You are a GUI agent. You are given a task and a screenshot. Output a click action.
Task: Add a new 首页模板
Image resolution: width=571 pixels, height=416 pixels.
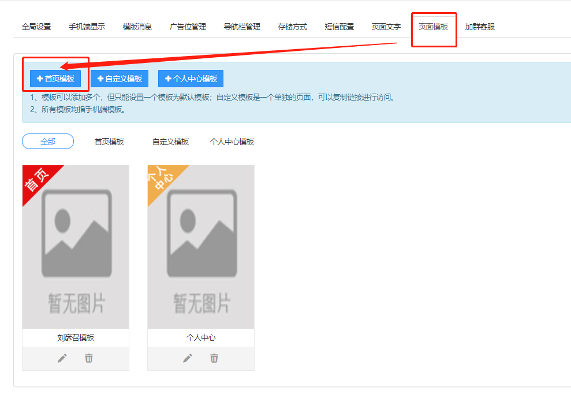(55, 79)
